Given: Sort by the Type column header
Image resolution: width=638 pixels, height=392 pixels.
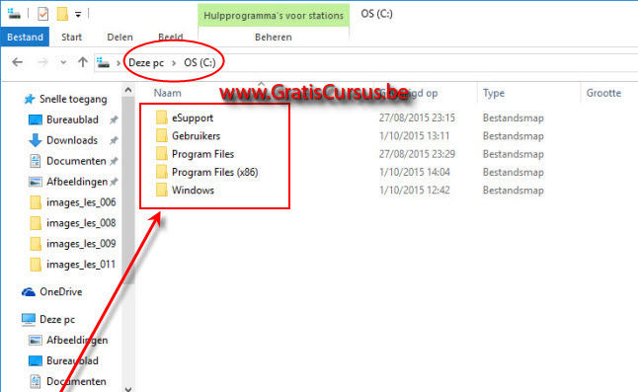Looking at the screenshot, I should pyautogui.click(x=494, y=93).
